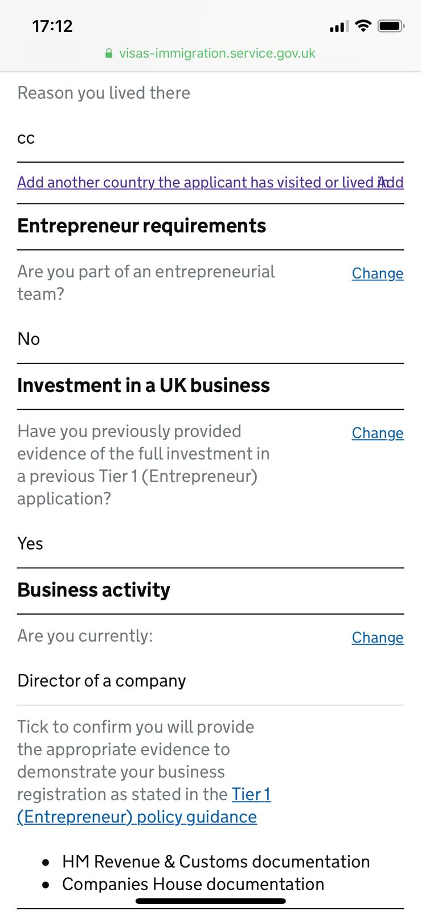Change the "Are you currently" business activity answer
Viewport: 421px width, 913px height.
click(377, 637)
